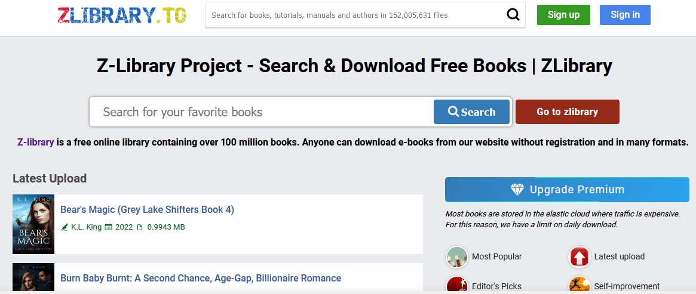Select the Bear's Magic cover thumbnail
Image resolution: width=696 pixels, height=294 pixels.
(x=33, y=224)
